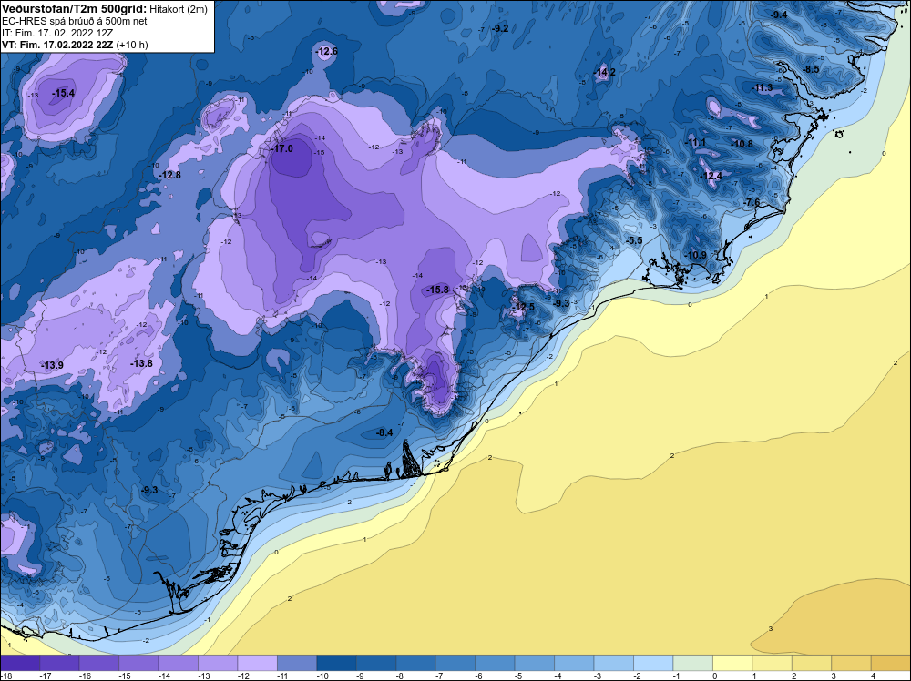This screenshot has height=681, width=911.
Task: Click the legend swatch between -6 and -5
Action: tap(495, 663)
